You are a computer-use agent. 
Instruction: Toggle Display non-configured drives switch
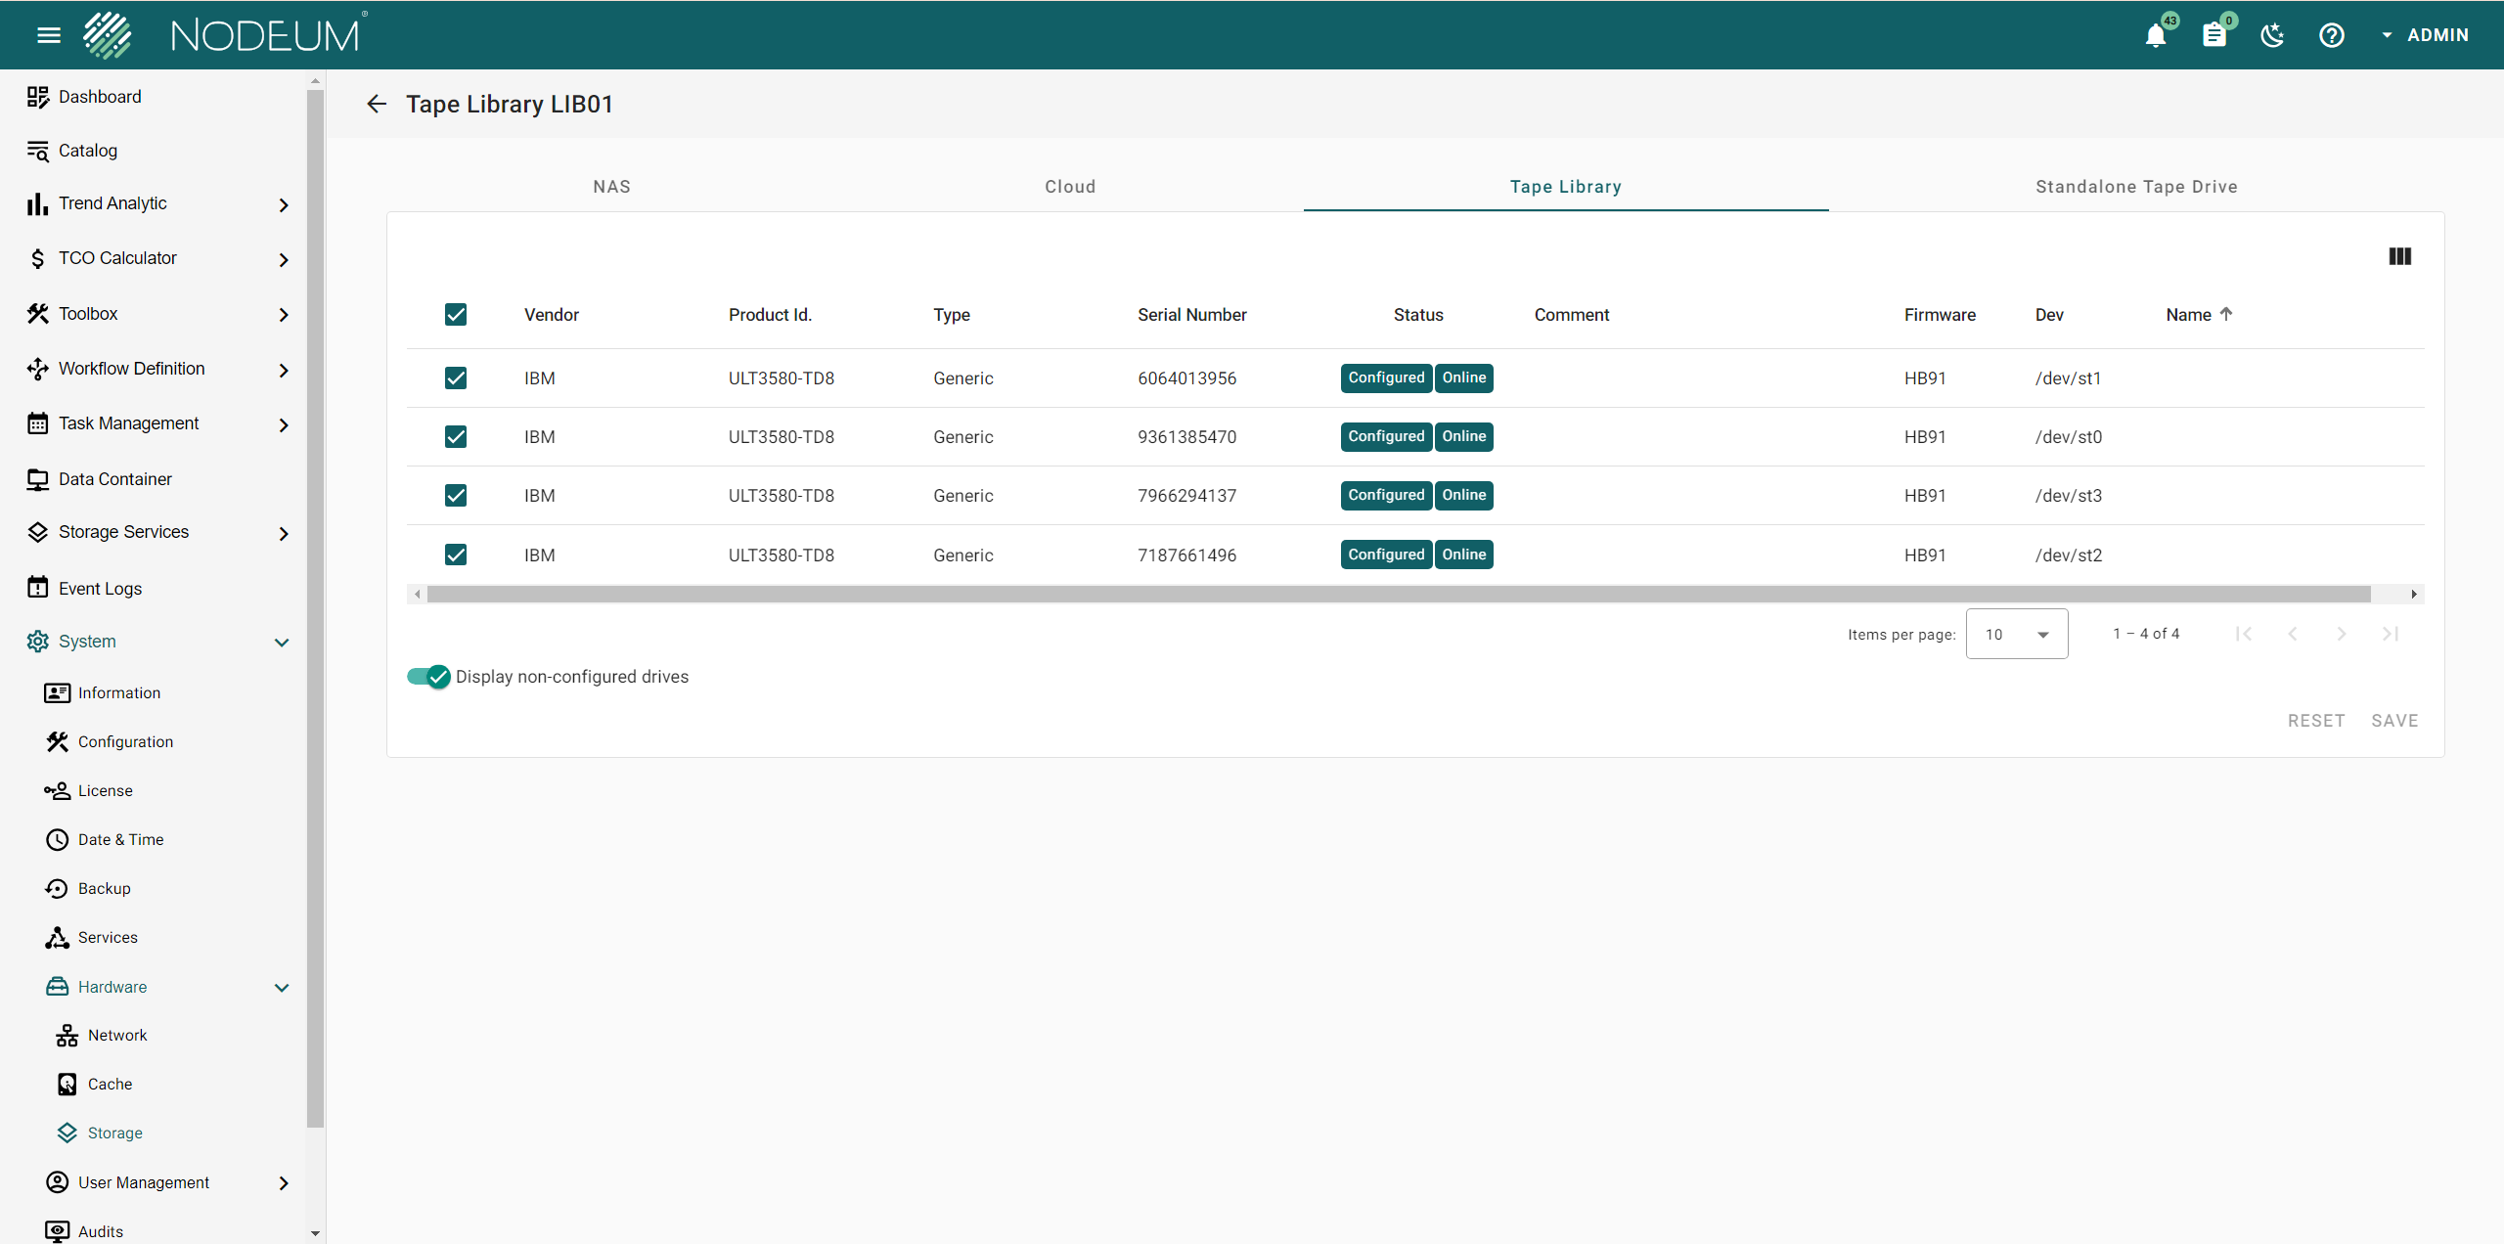point(428,677)
